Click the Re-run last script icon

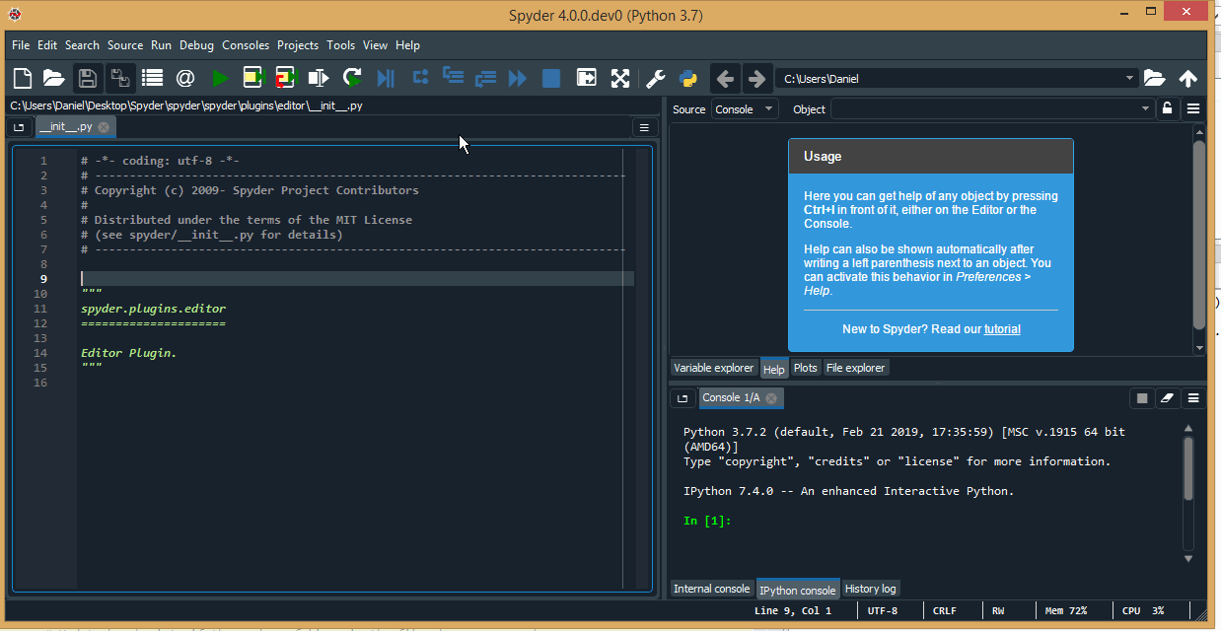pos(352,78)
